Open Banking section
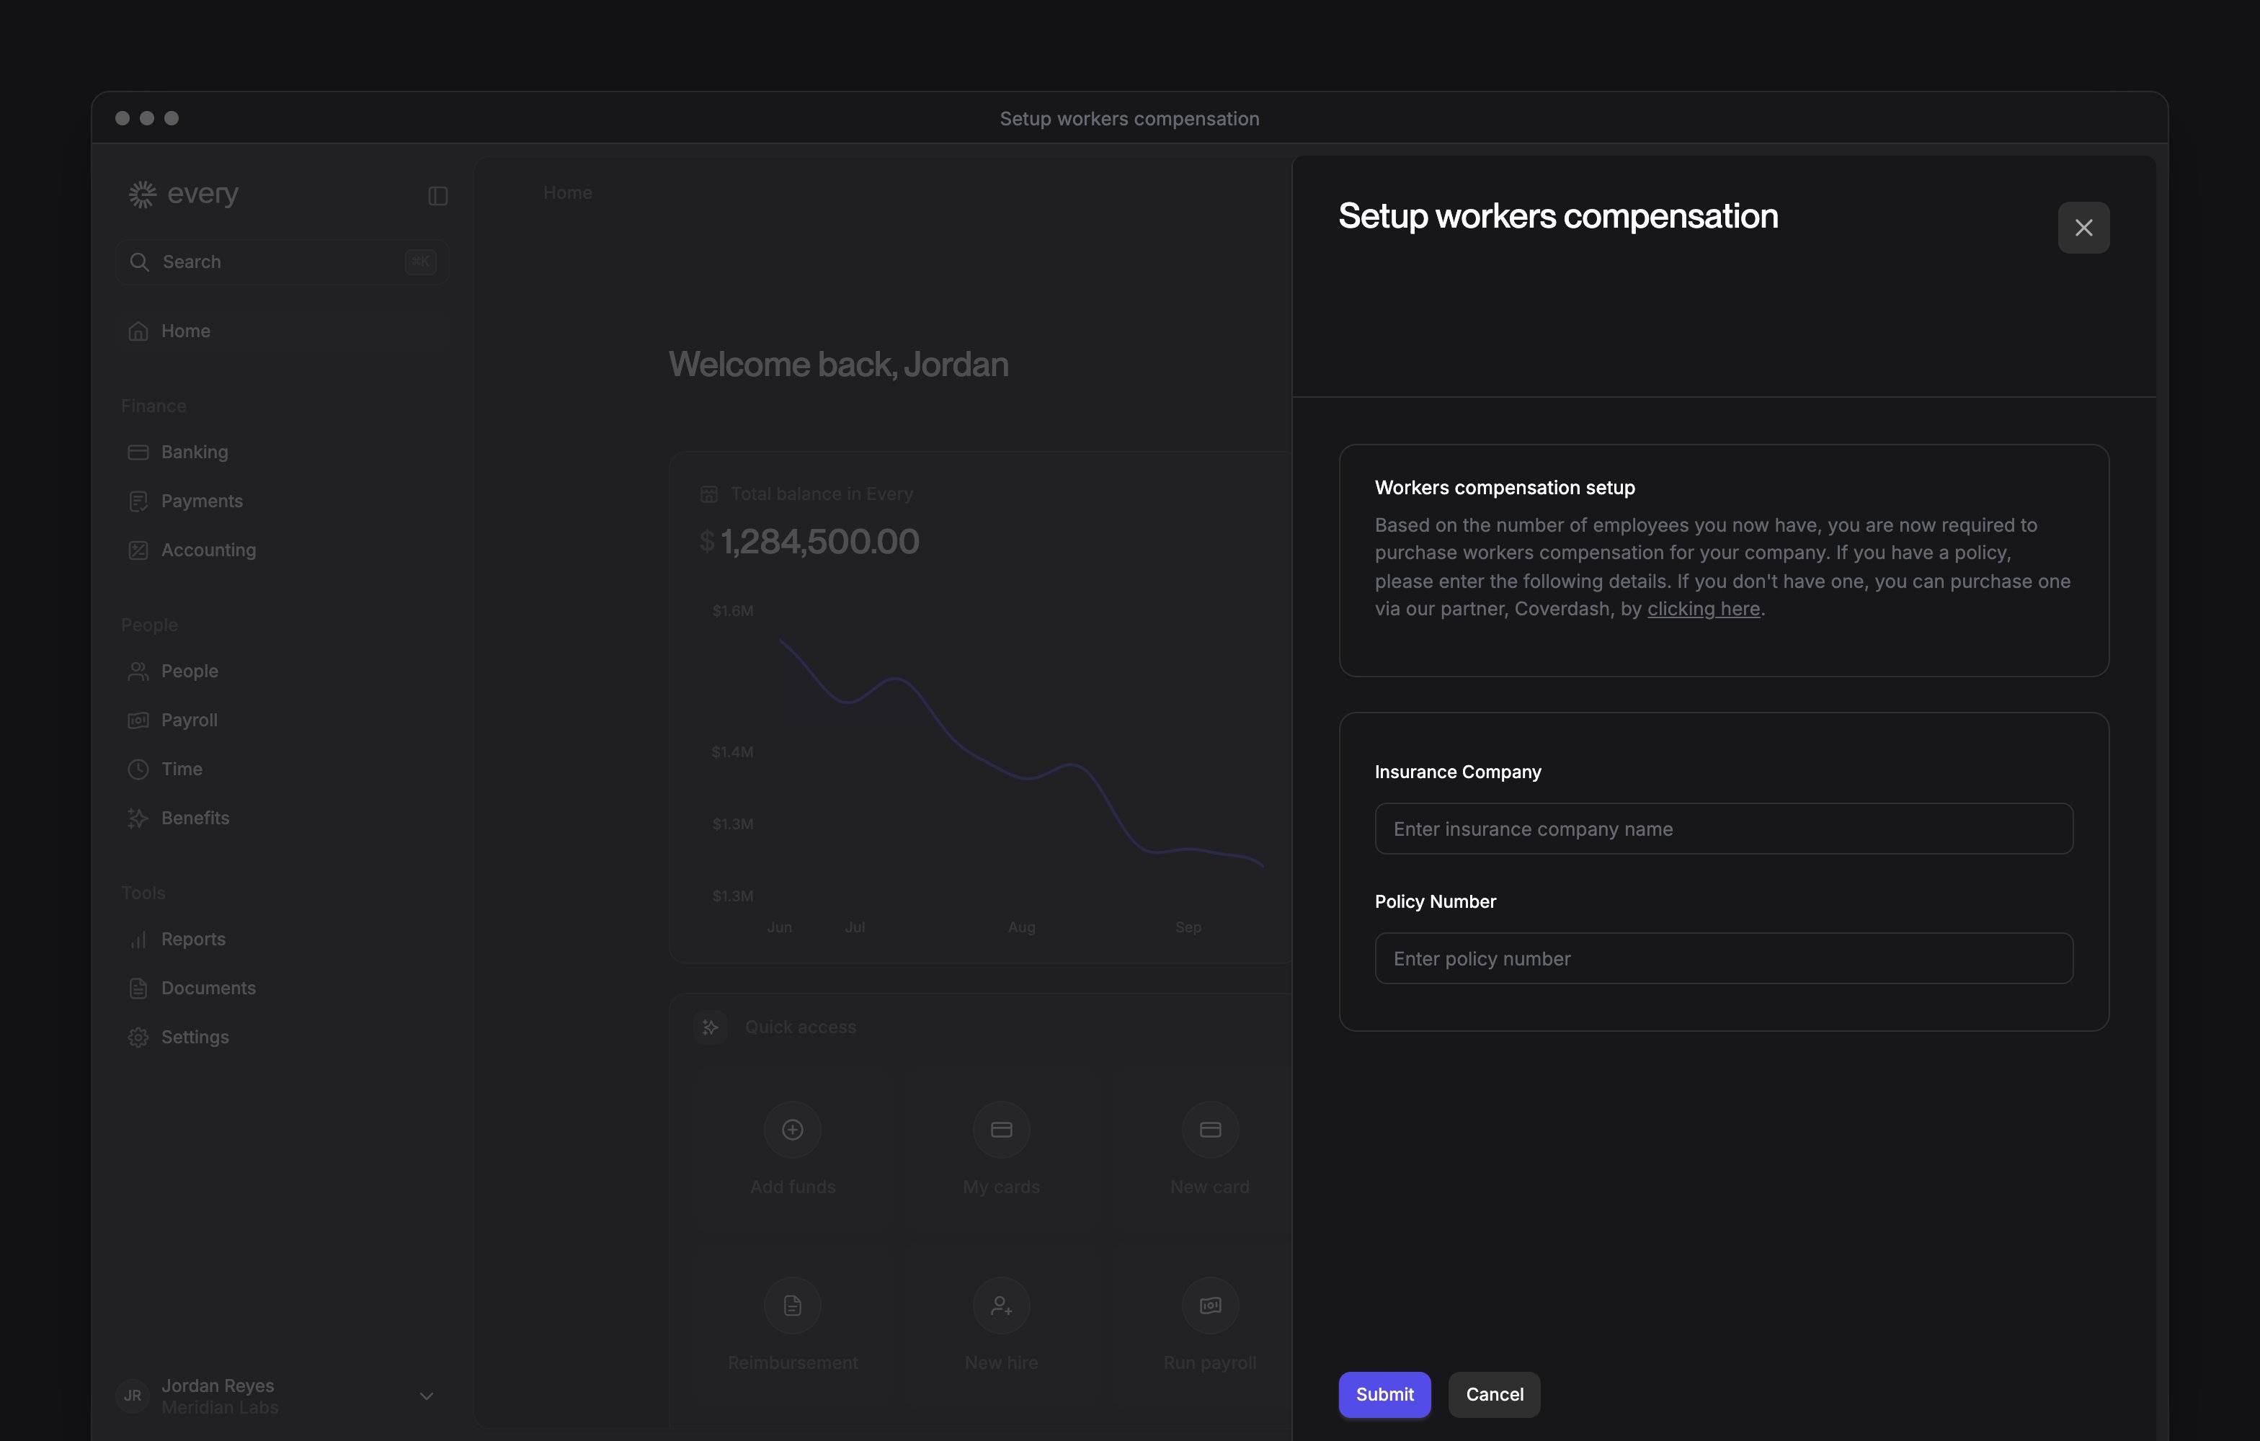This screenshot has height=1441, width=2260. point(282,452)
